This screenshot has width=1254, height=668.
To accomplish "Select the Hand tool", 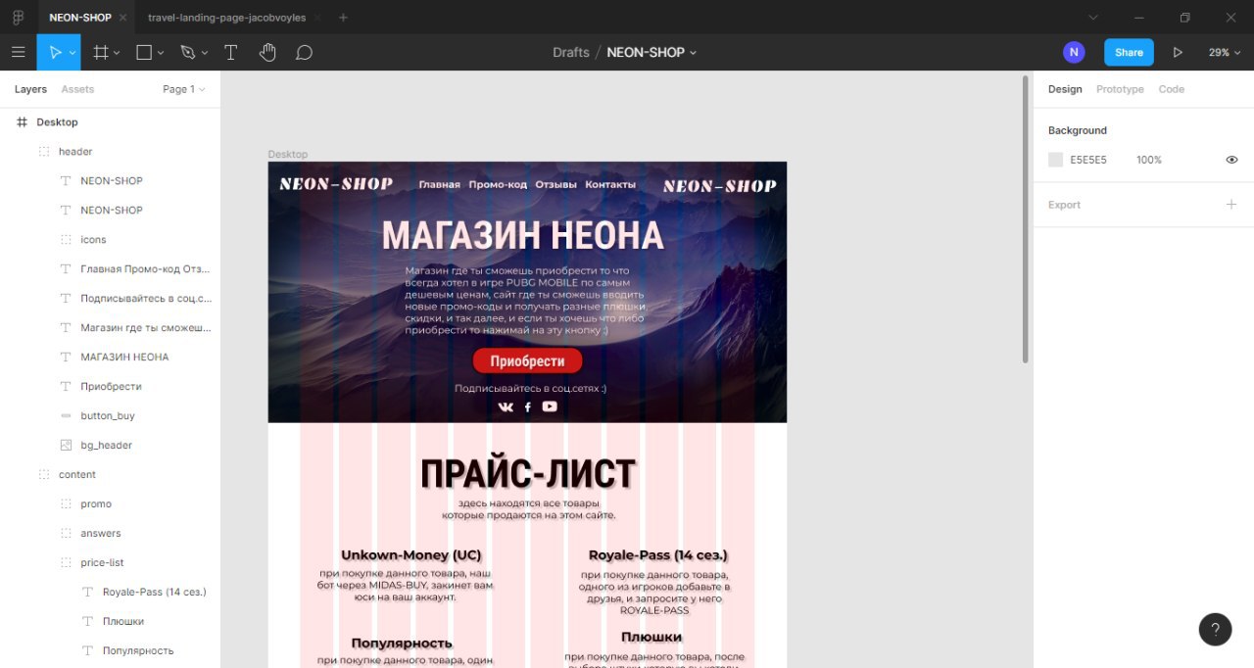I will [267, 52].
